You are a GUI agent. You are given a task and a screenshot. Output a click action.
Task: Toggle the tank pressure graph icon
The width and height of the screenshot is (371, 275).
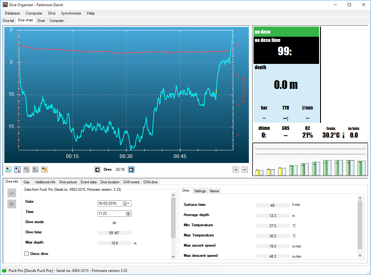[27, 169]
